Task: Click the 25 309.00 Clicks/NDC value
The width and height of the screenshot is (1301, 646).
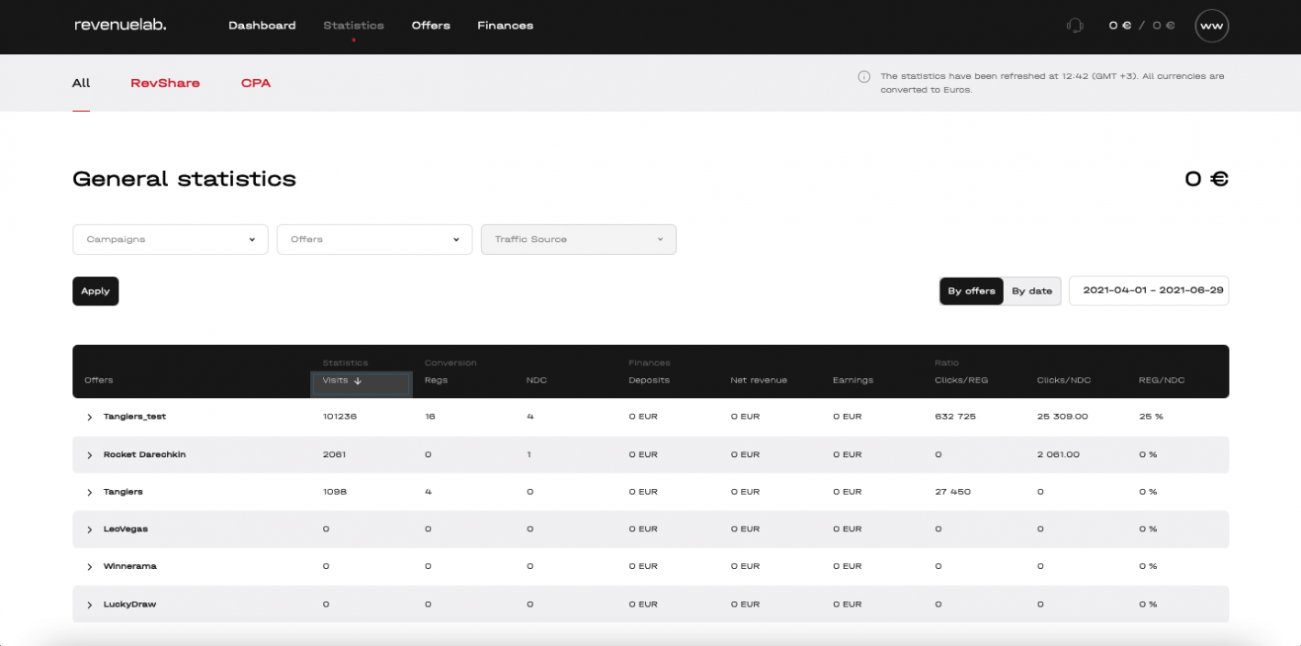Action: coord(1062,417)
